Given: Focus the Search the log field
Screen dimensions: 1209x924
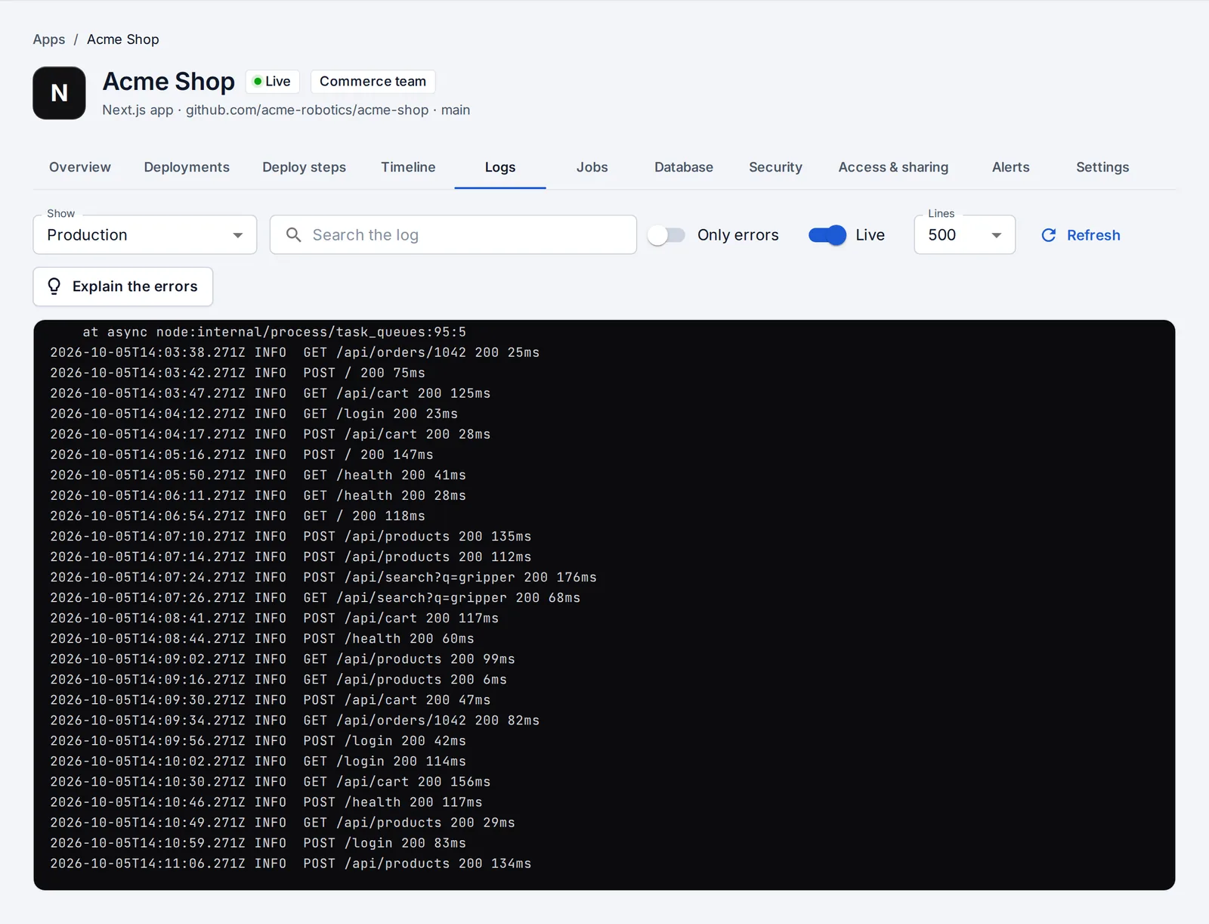Looking at the screenshot, I should [x=453, y=234].
